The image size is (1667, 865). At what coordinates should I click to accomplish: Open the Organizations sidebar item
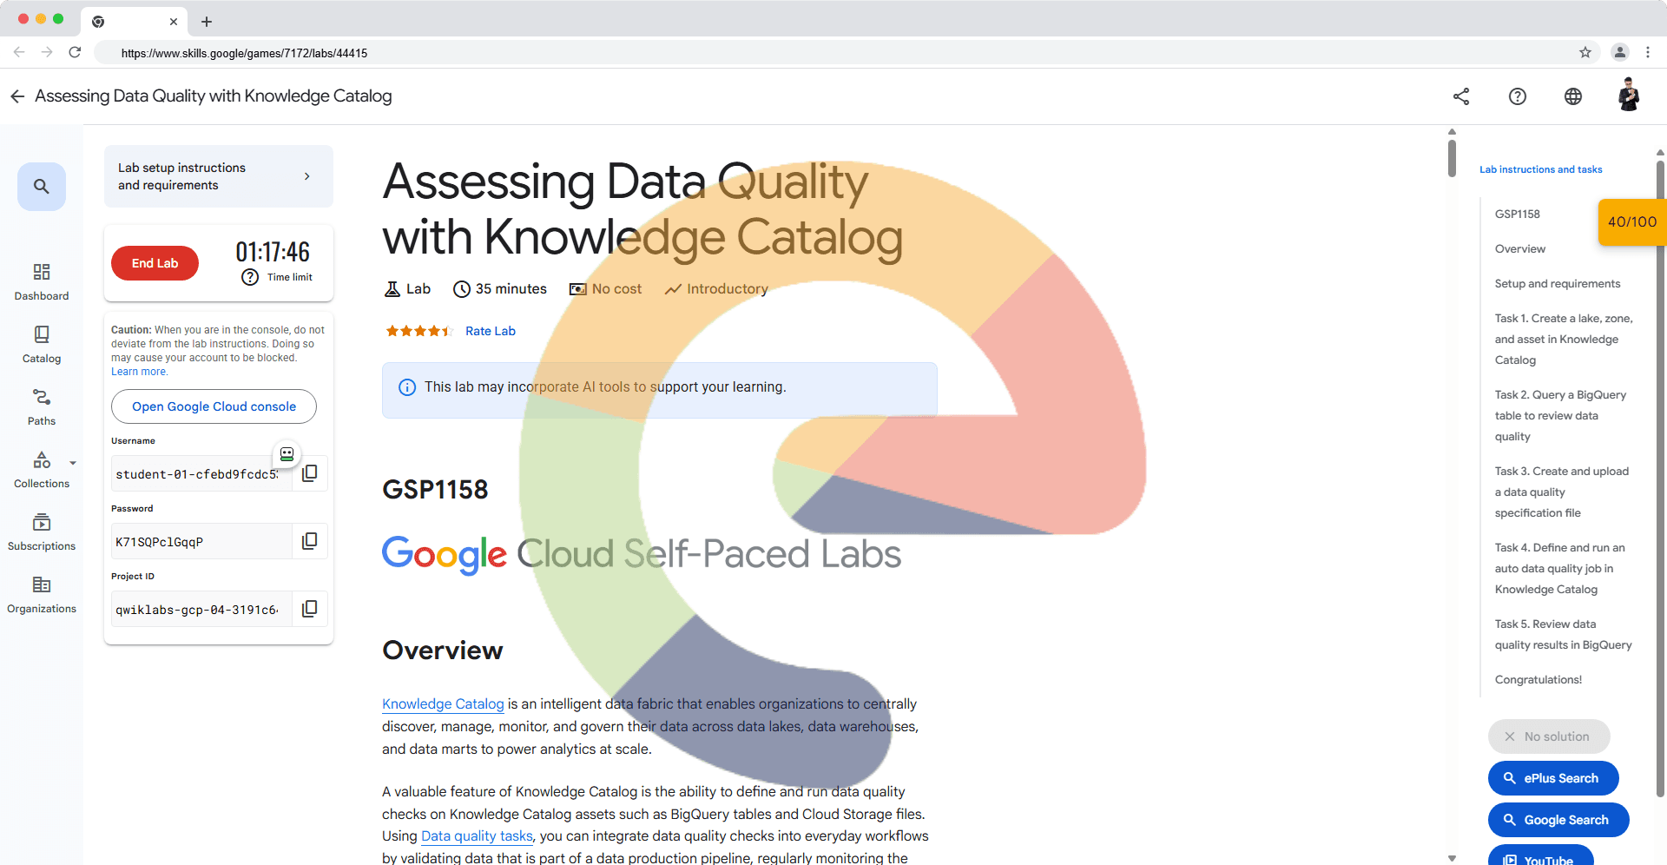(42, 595)
